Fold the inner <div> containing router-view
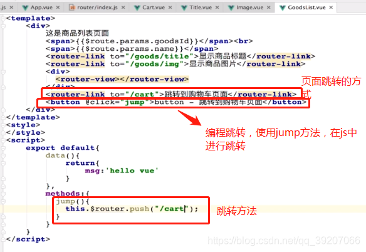 pyautogui.click(x=3, y=72)
